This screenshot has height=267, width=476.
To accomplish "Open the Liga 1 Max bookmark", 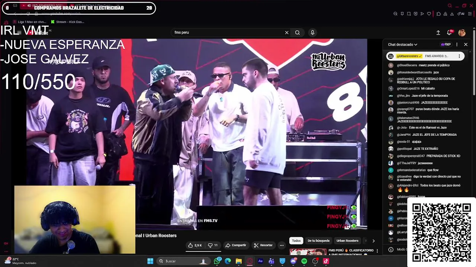I will [29, 22].
